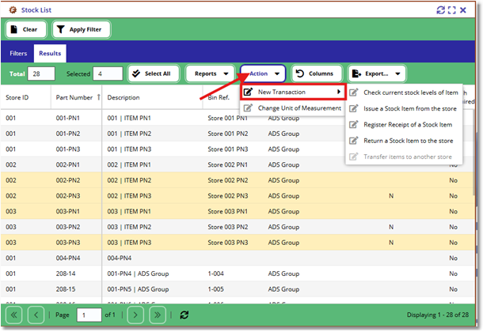
Task: Click the Stock List gear logo icon
Action: 13,10
